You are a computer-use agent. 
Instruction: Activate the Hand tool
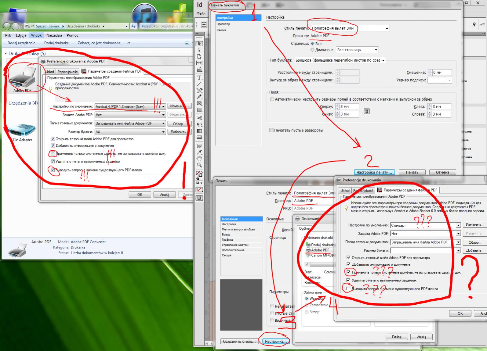(199, 159)
